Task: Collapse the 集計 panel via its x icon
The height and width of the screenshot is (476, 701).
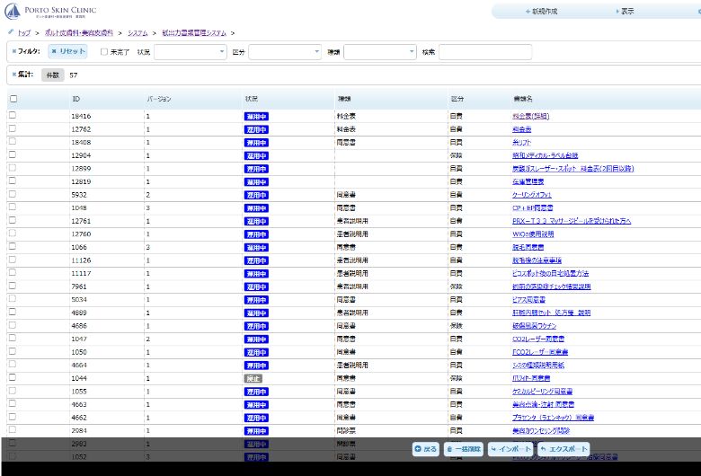Action: [14, 75]
